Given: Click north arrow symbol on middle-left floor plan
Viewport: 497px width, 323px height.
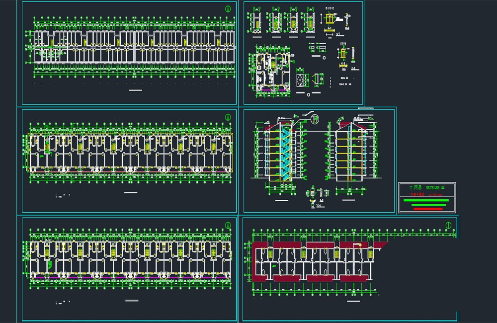Looking at the screenshot, I should [x=228, y=117].
